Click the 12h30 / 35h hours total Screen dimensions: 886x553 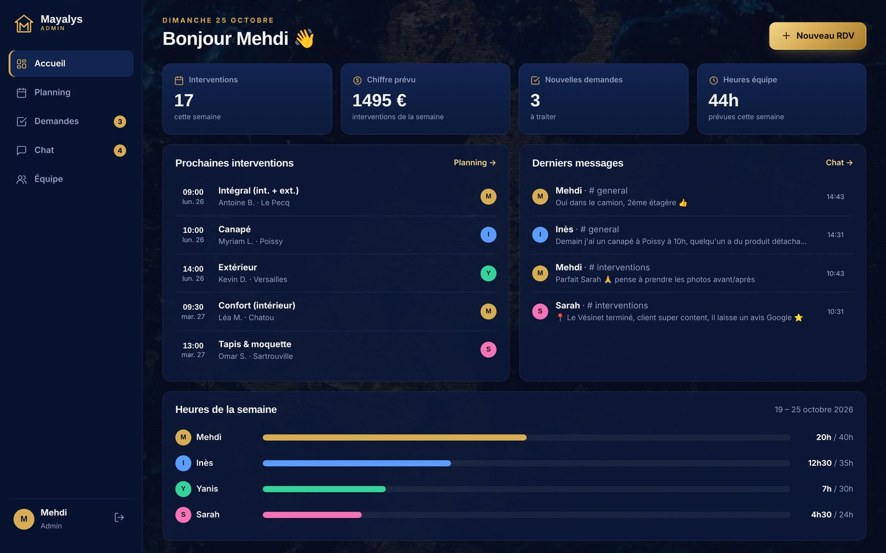click(830, 463)
